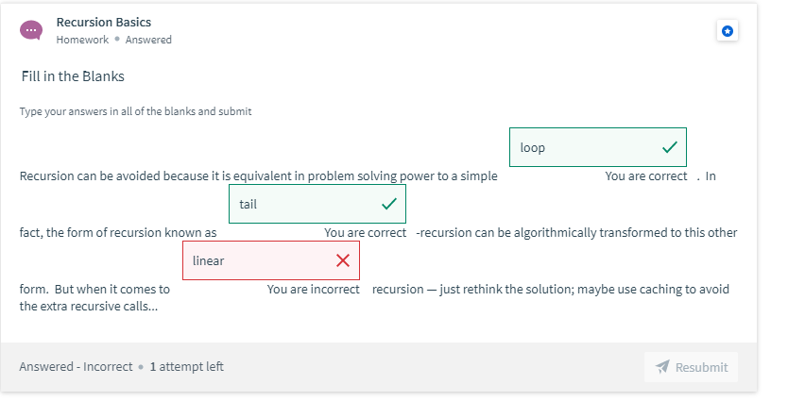Image resolution: width=788 pixels, height=401 pixels.
Task: Click the red X in linear field
Action: pyautogui.click(x=343, y=260)
